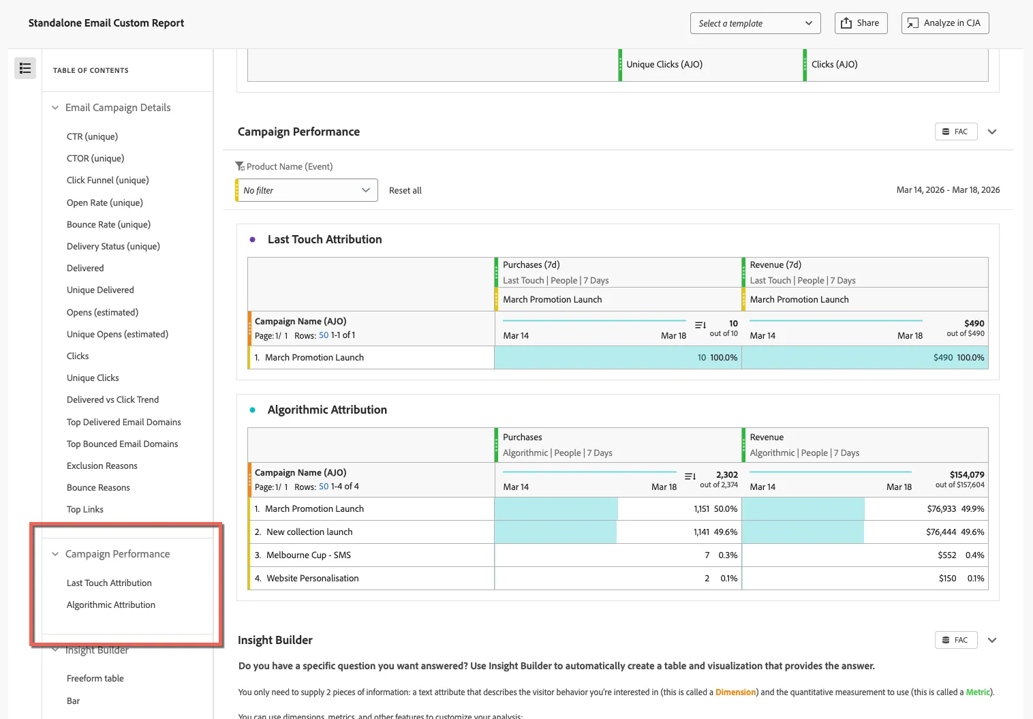
Task: Click Reset all filters link
Action: [405, 190]
